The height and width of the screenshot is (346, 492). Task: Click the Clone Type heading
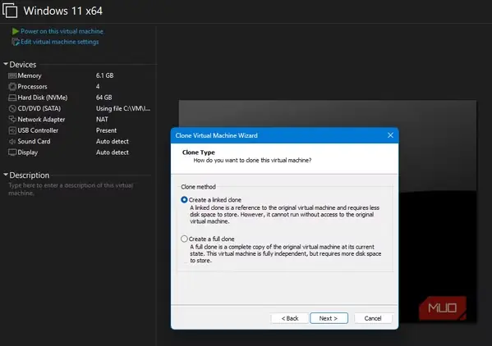(198, 153)
